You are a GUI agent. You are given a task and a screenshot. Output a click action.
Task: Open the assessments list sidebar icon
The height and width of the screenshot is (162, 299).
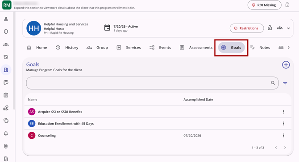click(x=6, y=95)
